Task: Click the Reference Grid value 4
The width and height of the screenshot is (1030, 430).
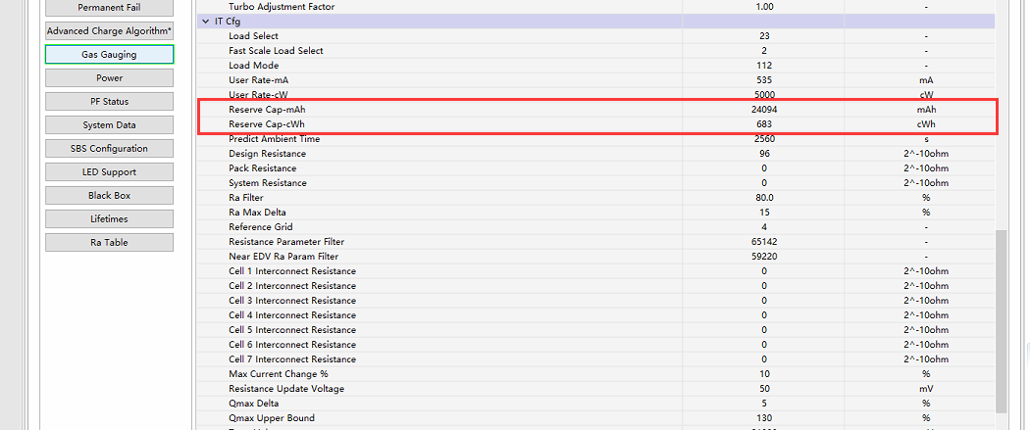Action: [763, 227]
